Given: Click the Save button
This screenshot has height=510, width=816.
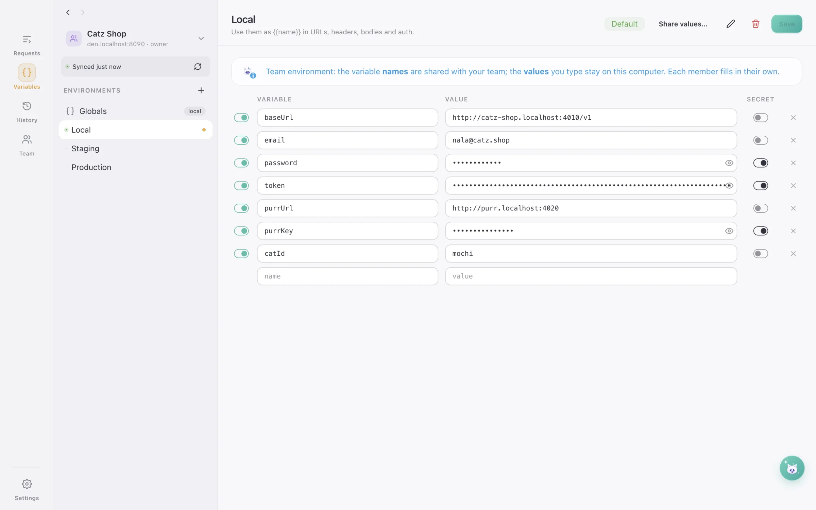Looking at the screenshot, I should coord(786,24).
